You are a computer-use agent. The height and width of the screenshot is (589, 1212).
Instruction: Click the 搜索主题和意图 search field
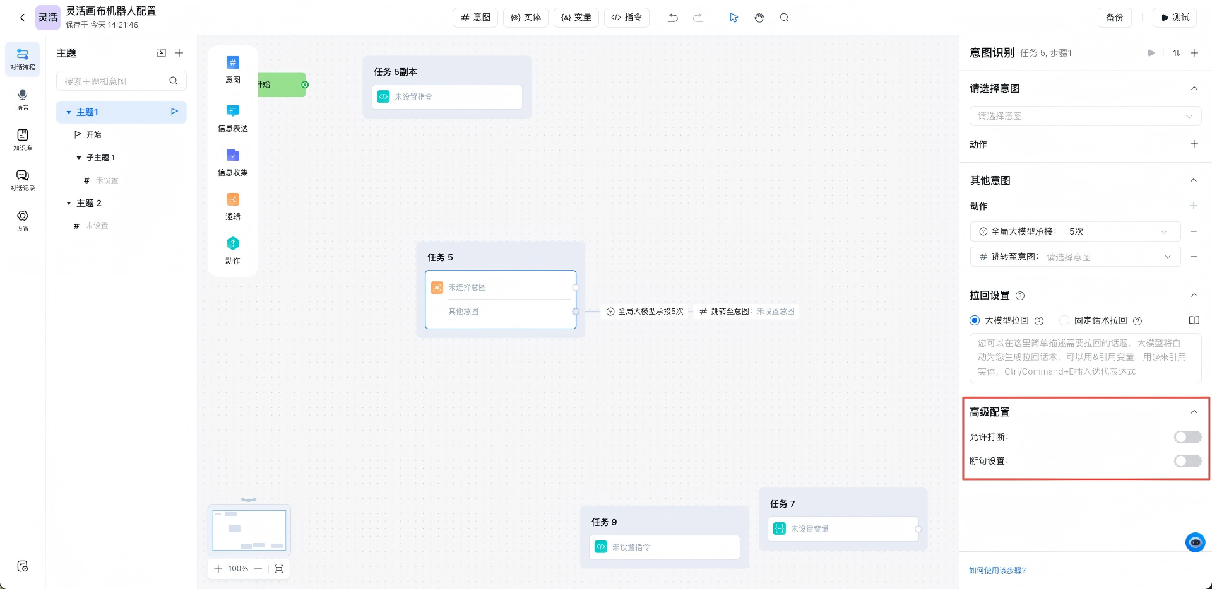tap(114, 81)
